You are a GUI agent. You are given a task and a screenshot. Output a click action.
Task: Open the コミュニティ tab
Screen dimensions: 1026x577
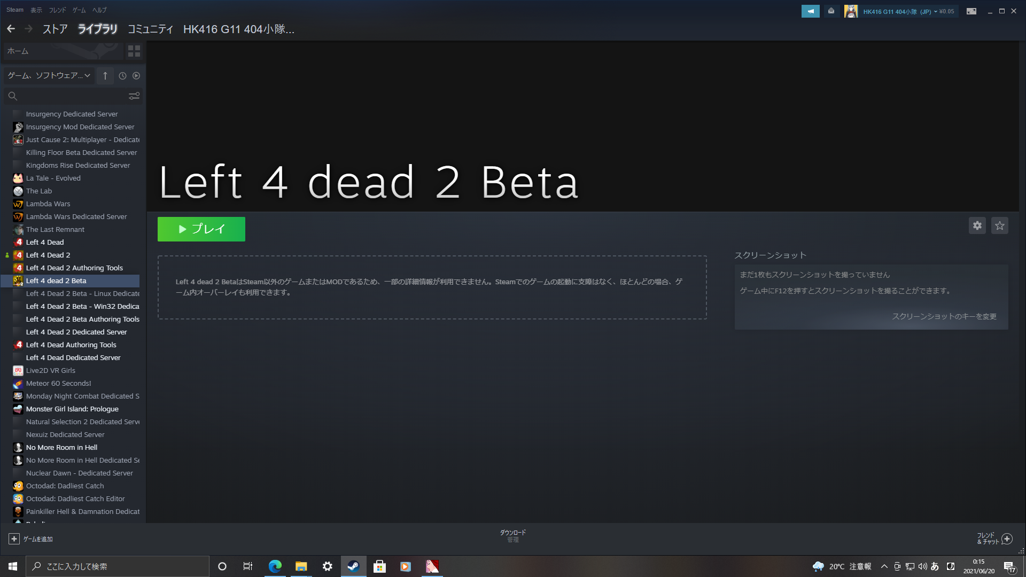click(x=150, y=29)
